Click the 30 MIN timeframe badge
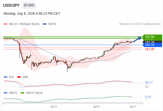Viewport: 163px width, 111px height. click(29, 5)
